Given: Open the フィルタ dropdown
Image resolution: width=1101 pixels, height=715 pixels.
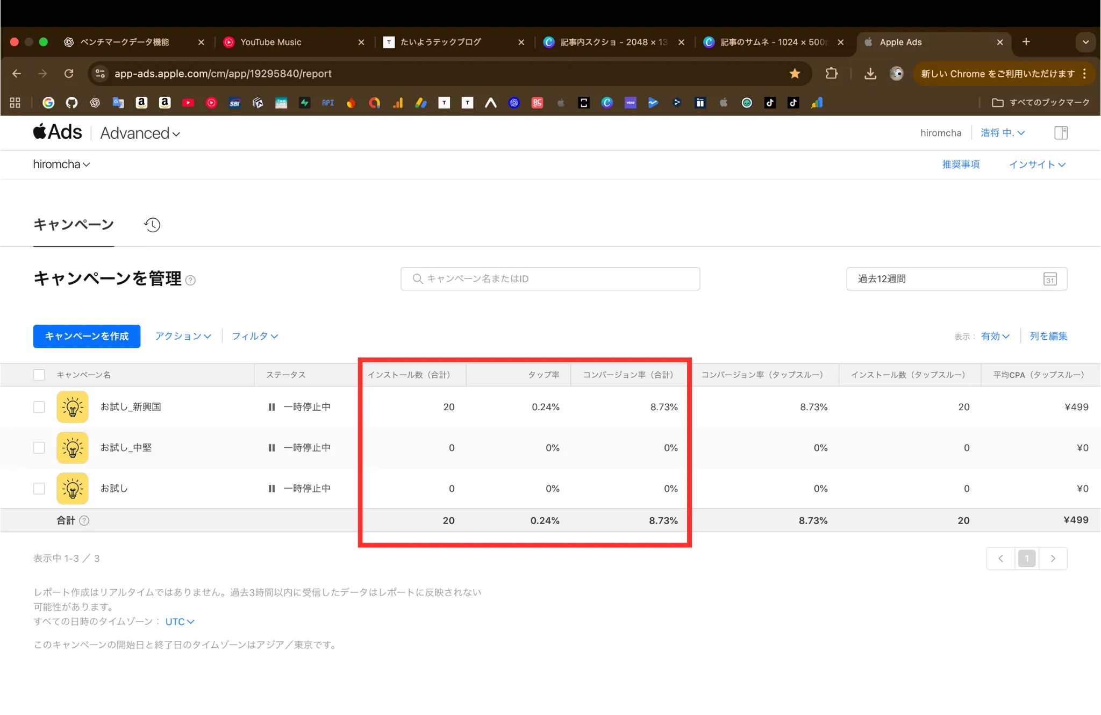Looking at the screenshot, I should coord(255,336).
